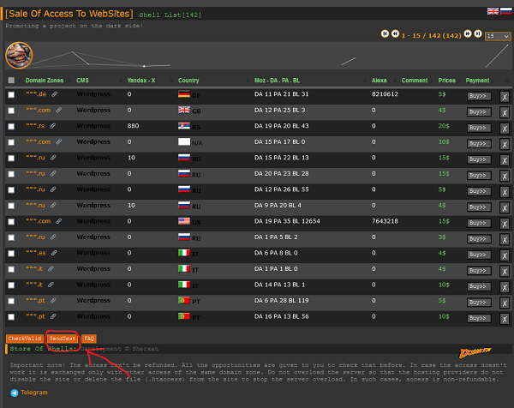Open link icon of the DA 6 PA 28 .pt row
Viewport: 514px width, 408px height.
click(53, 300)
